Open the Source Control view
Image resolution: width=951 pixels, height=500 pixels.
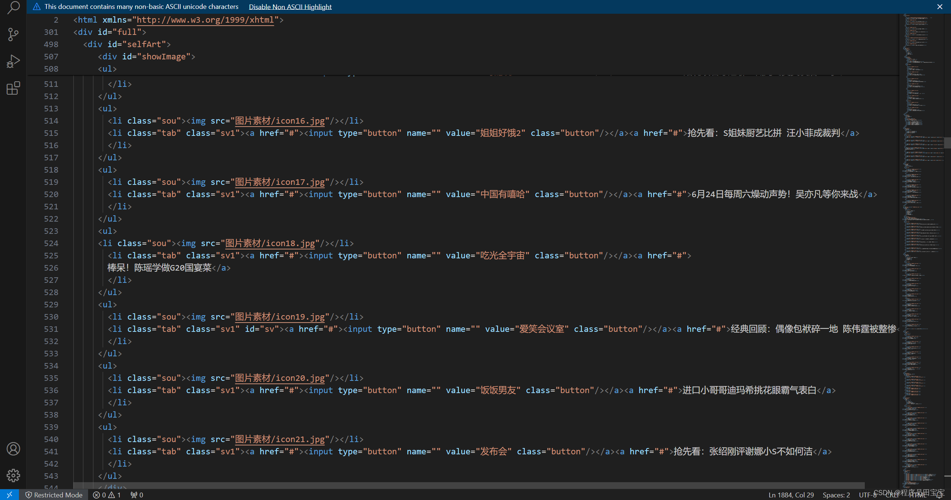tap(13, 35)
